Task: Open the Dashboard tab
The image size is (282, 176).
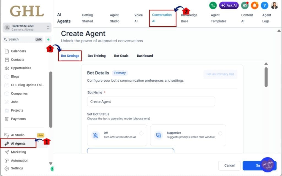Action: [x=145, y=56]
